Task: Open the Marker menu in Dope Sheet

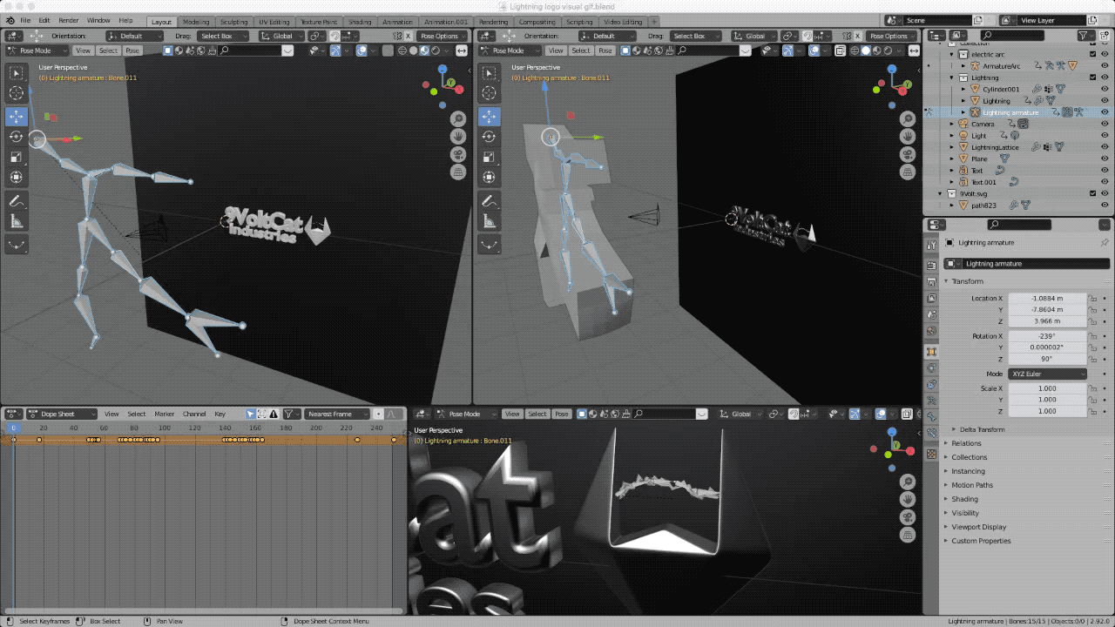Action: coord(165,414)
